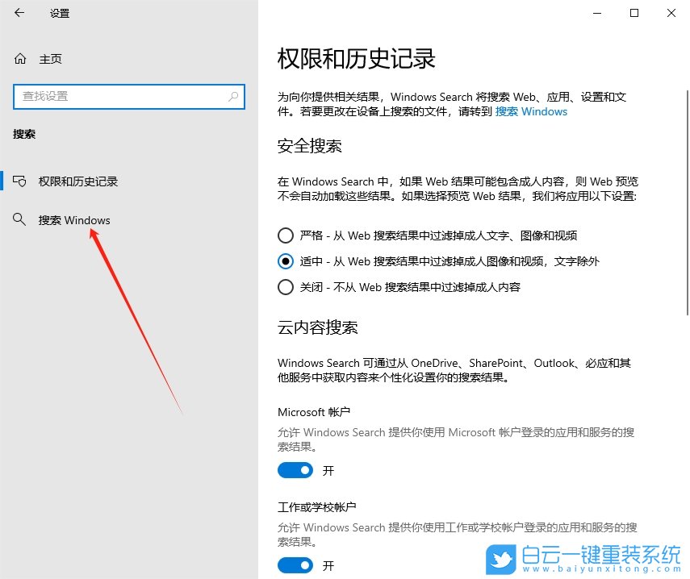Select the 适中 (Moderate) SafeSearch option
Viewport: 690px width, 579px height.
286,261
